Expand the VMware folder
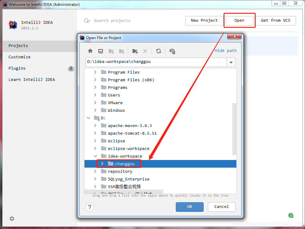 tap(95, 102)
